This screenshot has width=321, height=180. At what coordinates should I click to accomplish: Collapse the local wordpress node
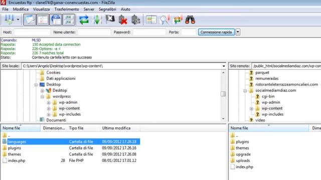[x=42, y=96]
